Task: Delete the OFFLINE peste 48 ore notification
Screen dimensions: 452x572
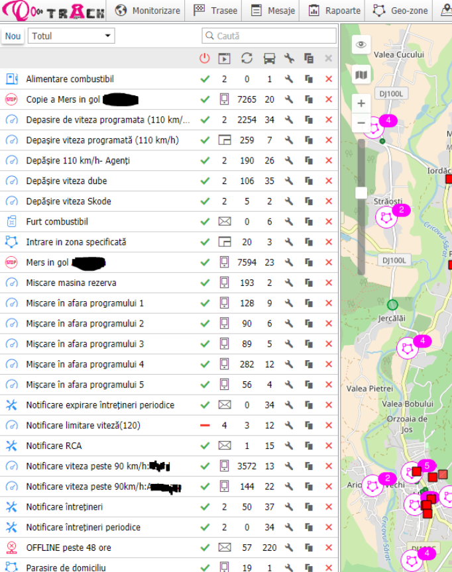Action: point(328,548)
